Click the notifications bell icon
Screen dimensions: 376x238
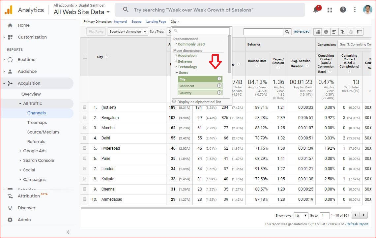click(316, 10)
